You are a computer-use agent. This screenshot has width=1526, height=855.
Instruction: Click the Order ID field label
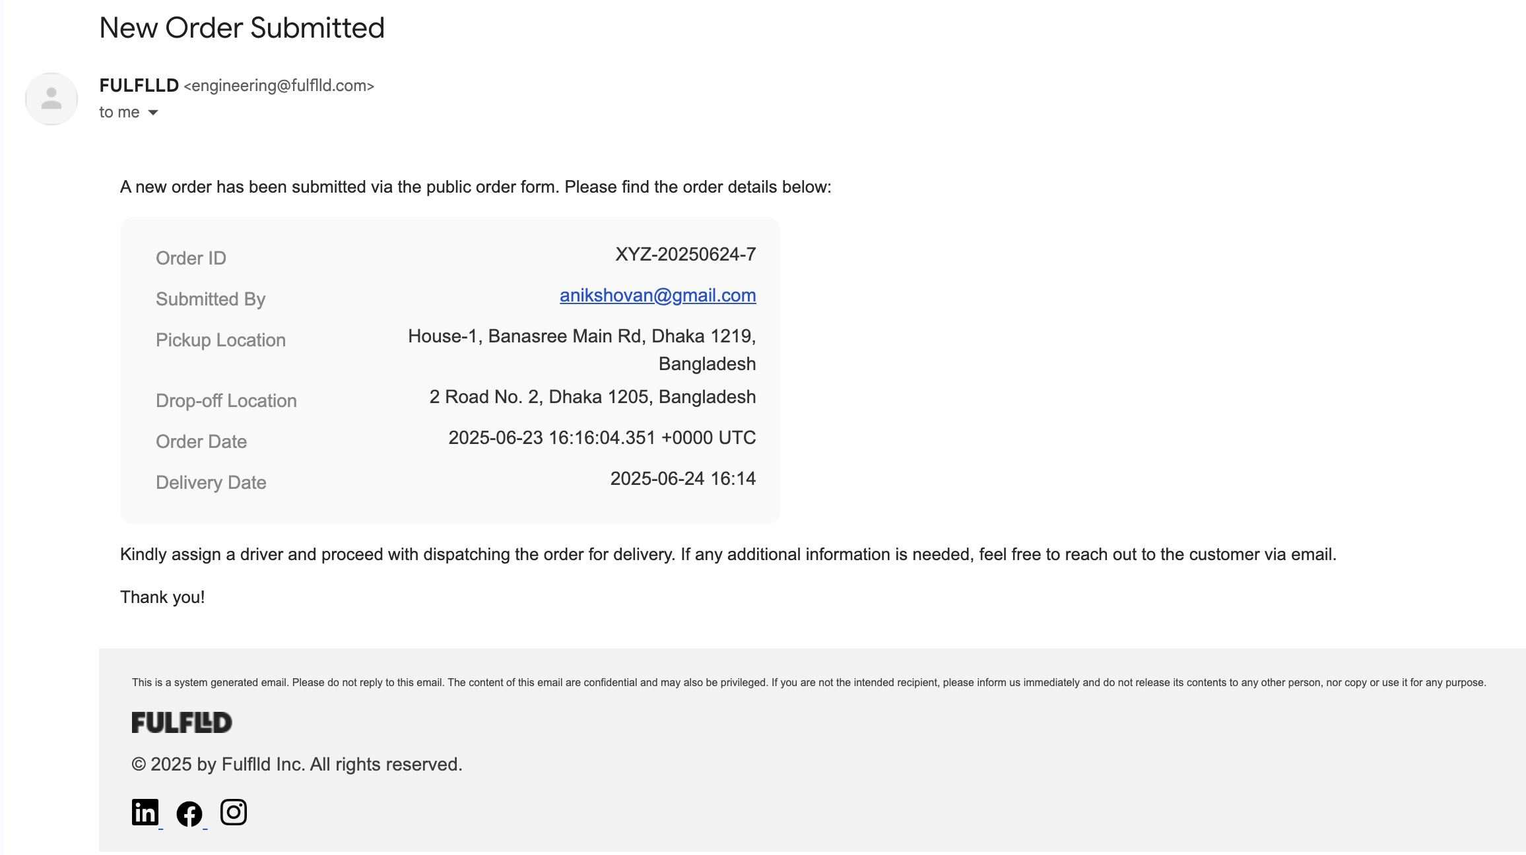point(191,259)
